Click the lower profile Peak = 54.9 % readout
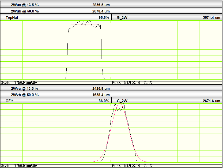Image resolution: width=223 pixels, height=168 pixels. click(123, 166)
